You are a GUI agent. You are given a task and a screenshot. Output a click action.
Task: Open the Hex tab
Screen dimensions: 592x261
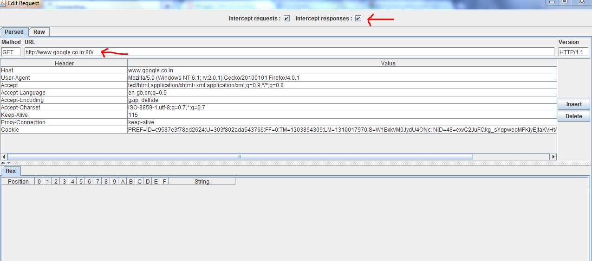click(10, 171)
